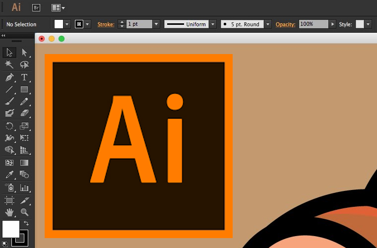377x248 pixels.
Task: Click the Ai application logo
Action: pyautogui.click(x=16, y=7)
